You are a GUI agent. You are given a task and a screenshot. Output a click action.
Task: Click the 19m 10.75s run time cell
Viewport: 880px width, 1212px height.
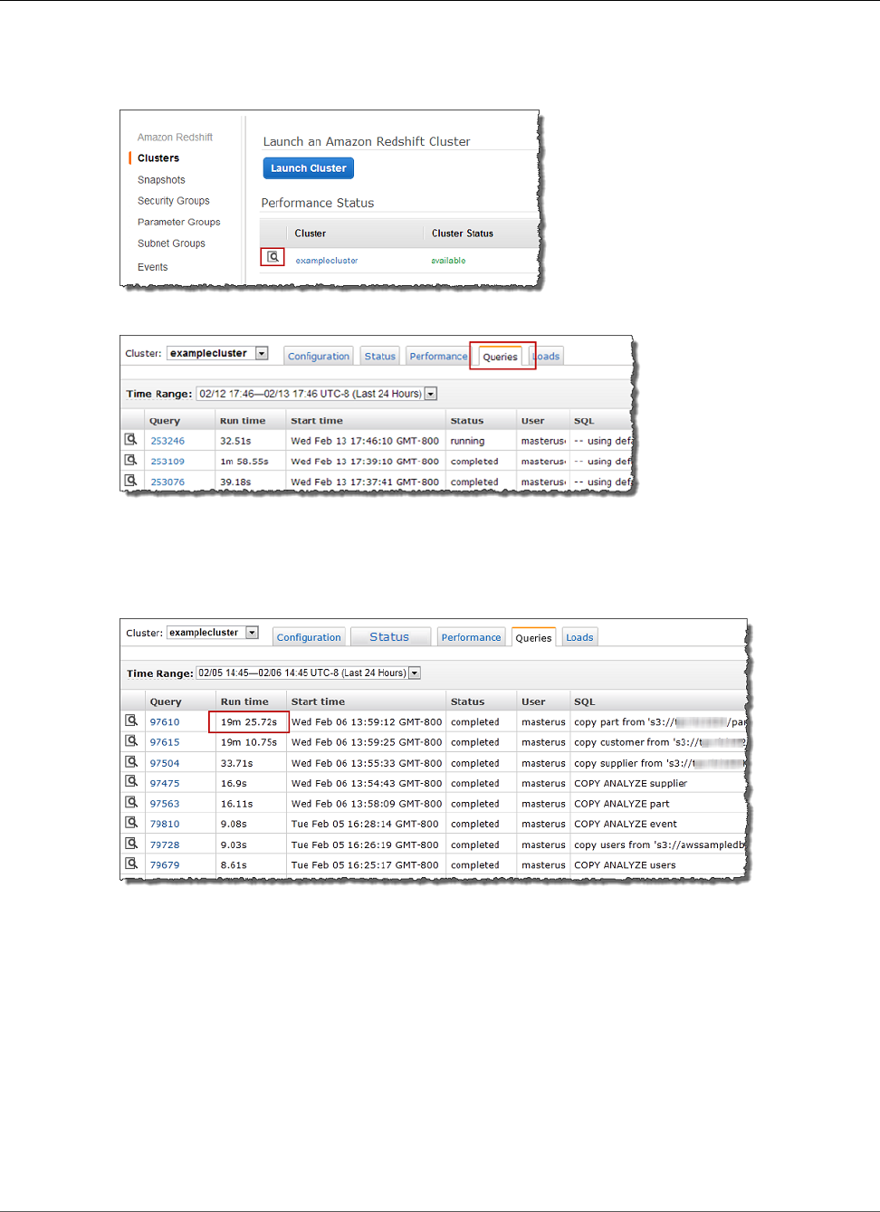tap(249, 742)
